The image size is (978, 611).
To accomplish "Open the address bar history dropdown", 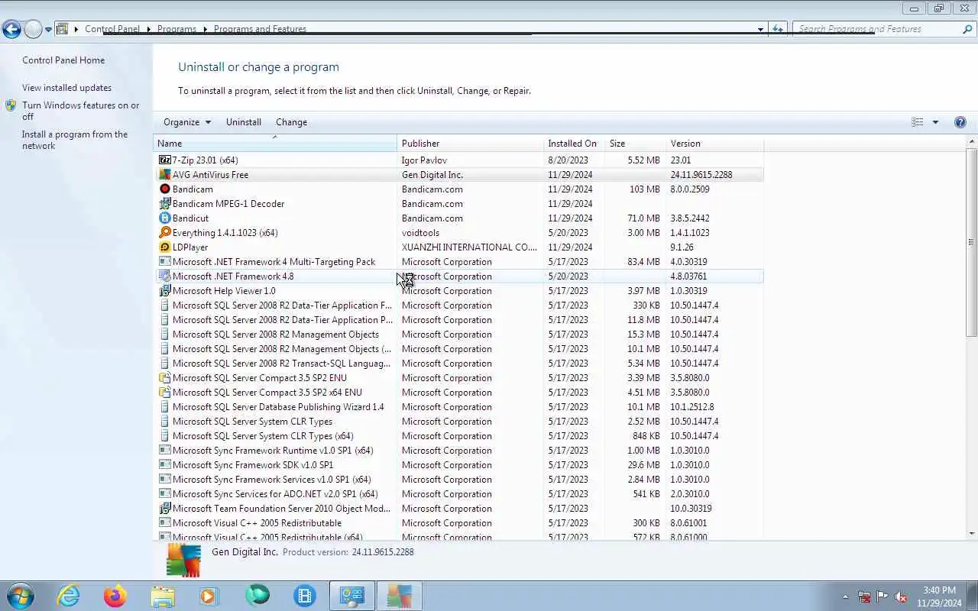I will (x=760, y=29).
